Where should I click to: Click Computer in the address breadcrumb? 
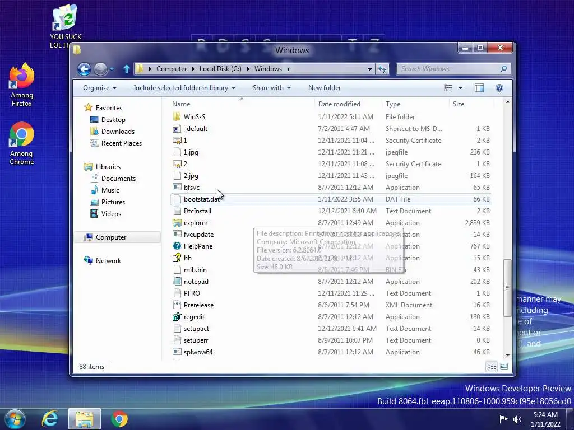tap(172, 69)
